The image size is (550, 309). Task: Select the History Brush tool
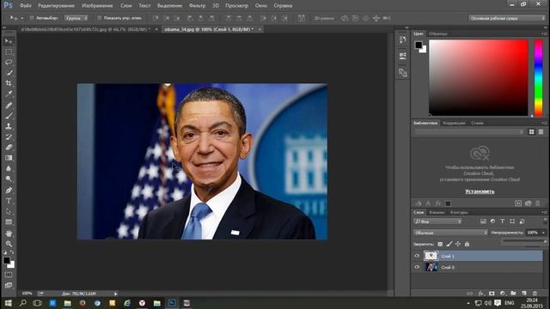click(9, 136)
